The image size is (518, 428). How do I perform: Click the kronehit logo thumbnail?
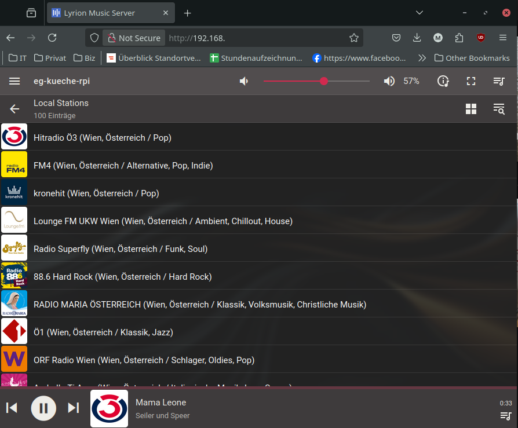[x=14, y=192]
